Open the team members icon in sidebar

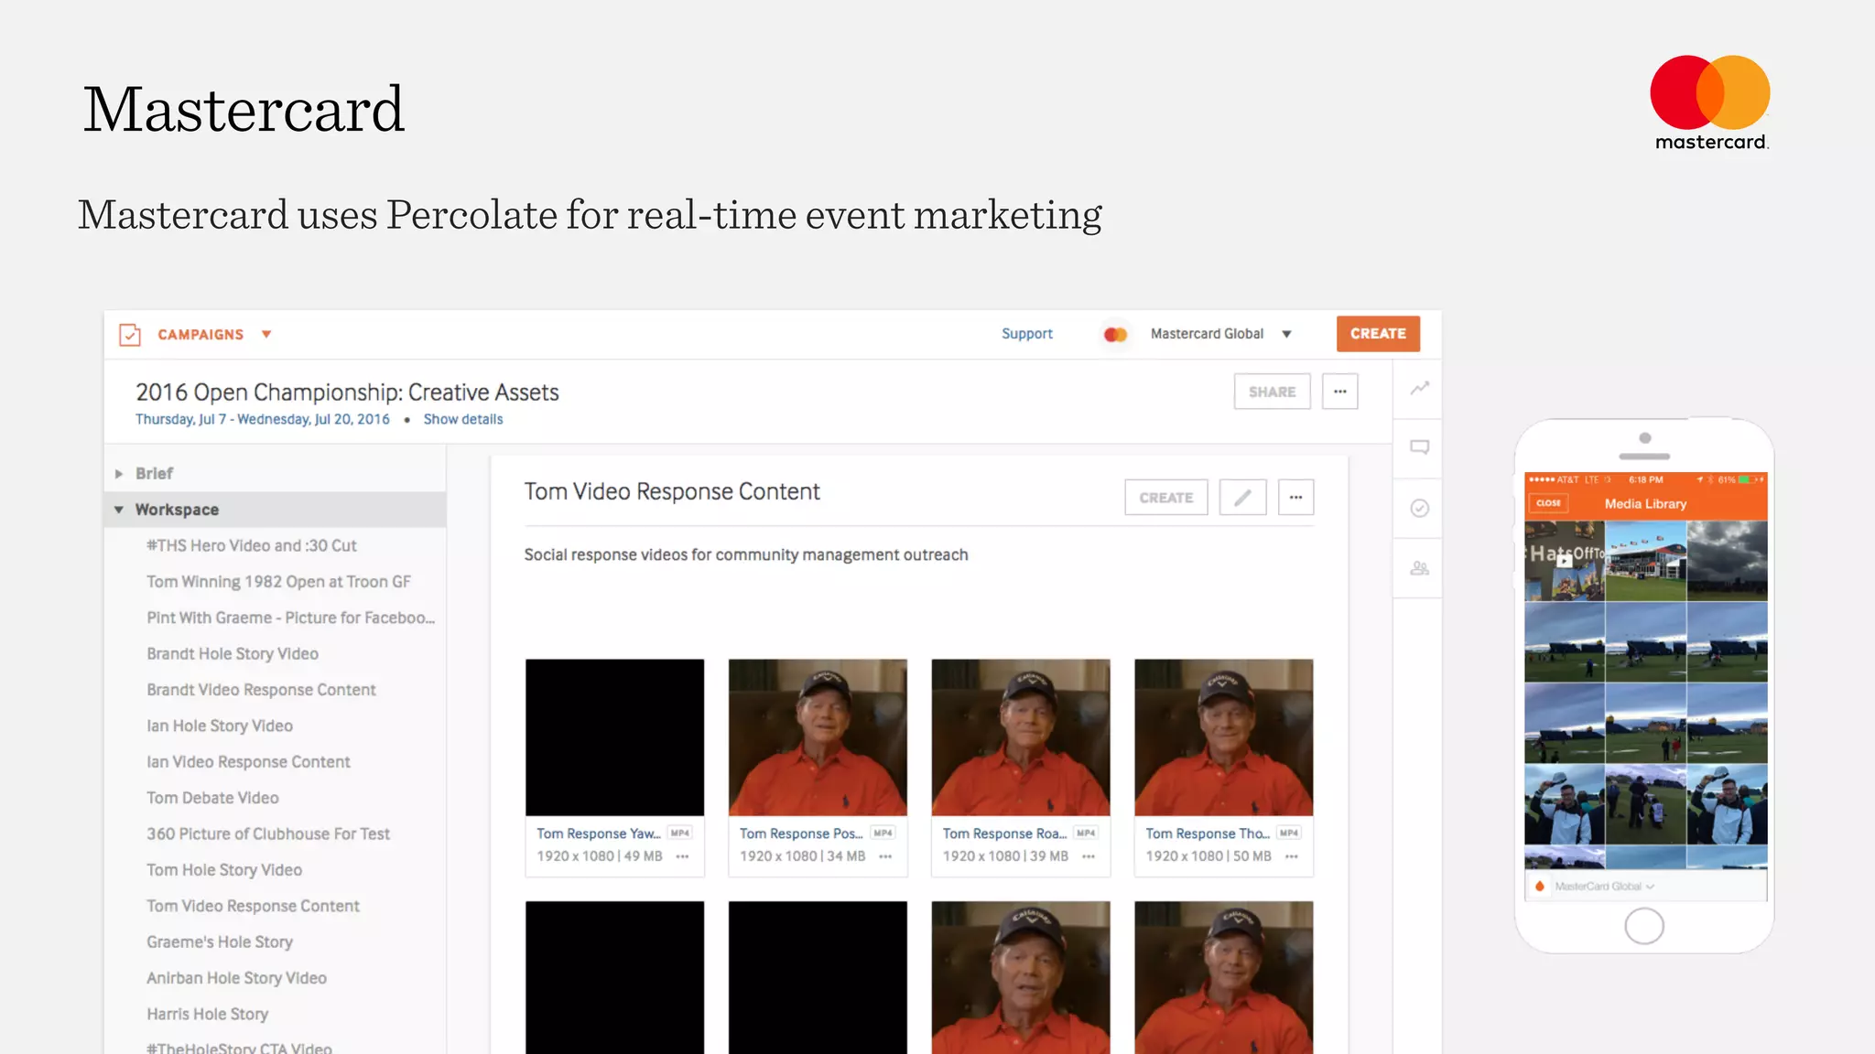coord(1419,568)
